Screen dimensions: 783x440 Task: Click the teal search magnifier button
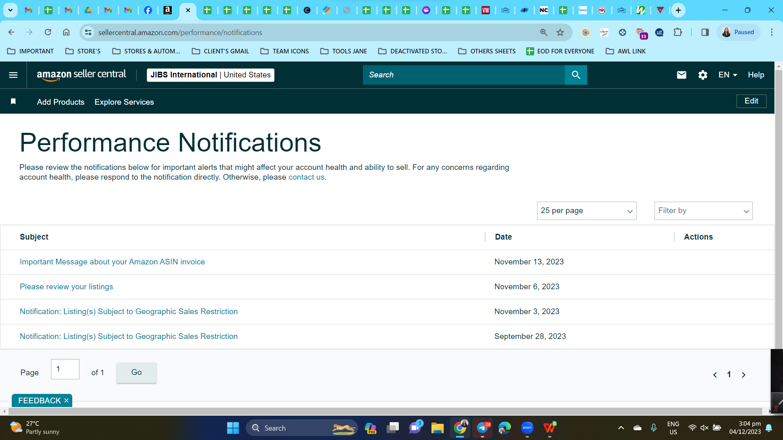pos(576,75)
